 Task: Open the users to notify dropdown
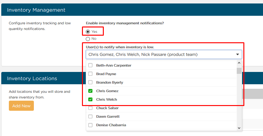tap(164, 55)
